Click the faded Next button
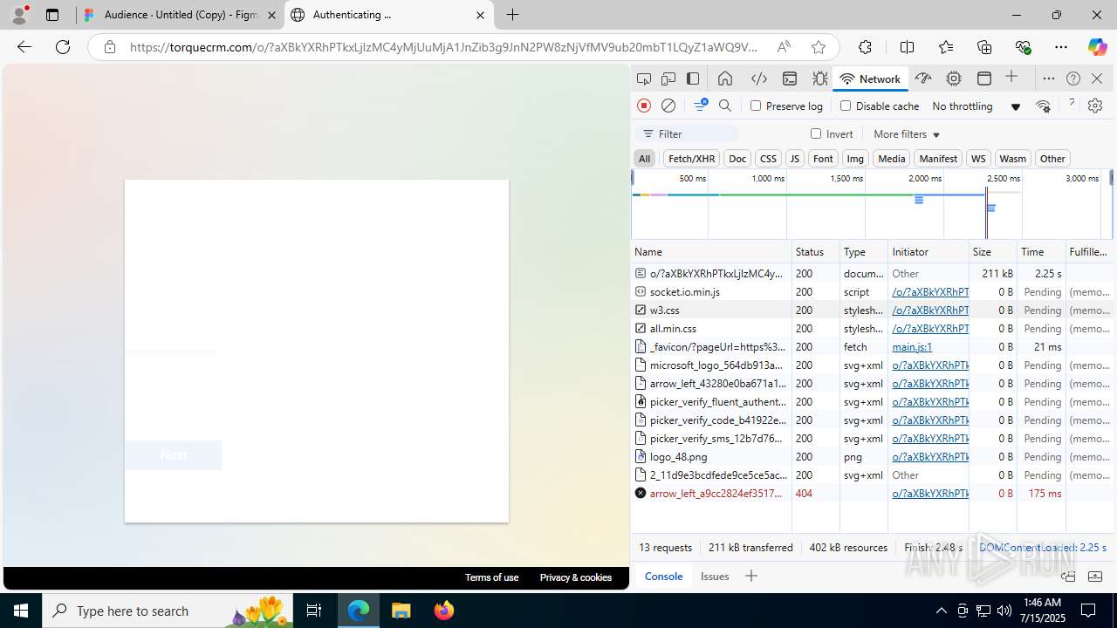Viewport: 1117px width, 628px height. point(174,455)
